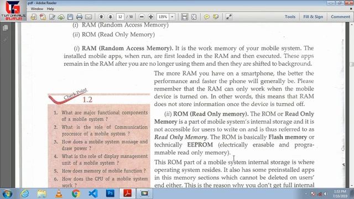This screenshot has height=199, width=354.
Task: Click the scroll down arrow
Action: click(x=352, y=186)
